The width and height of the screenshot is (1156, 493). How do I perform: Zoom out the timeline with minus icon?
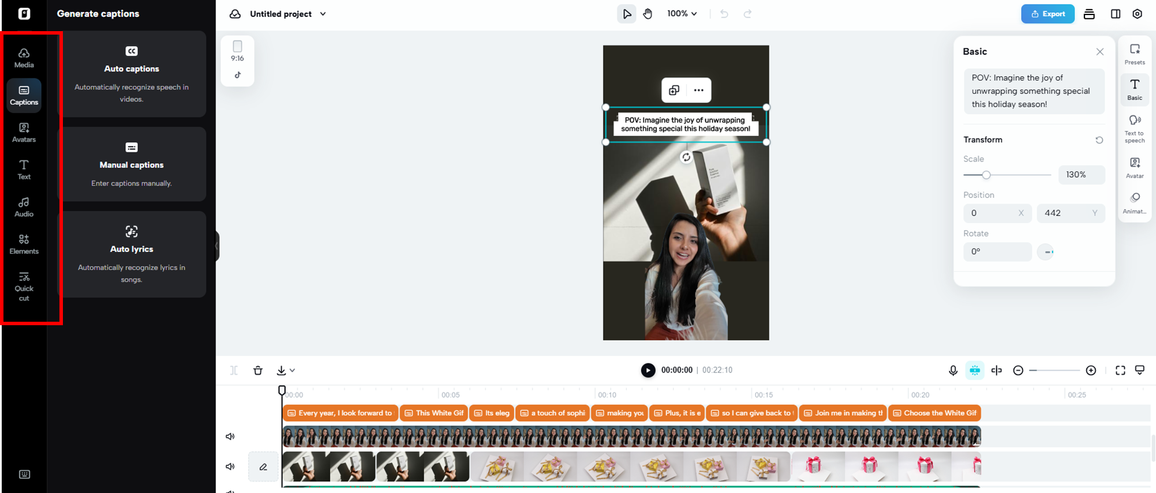click(x=1018, y=370)
